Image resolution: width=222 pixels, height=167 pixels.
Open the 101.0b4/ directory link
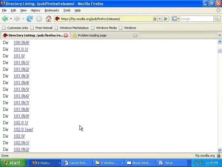[21, 82]
